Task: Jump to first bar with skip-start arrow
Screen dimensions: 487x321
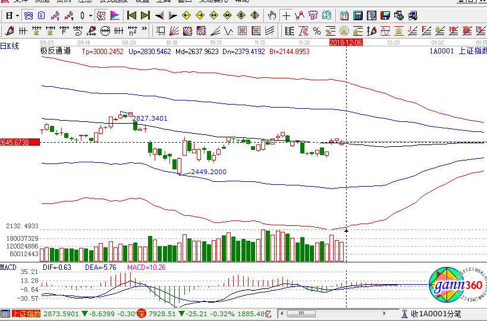Action: pyautogui.click(x=131, y=15)
